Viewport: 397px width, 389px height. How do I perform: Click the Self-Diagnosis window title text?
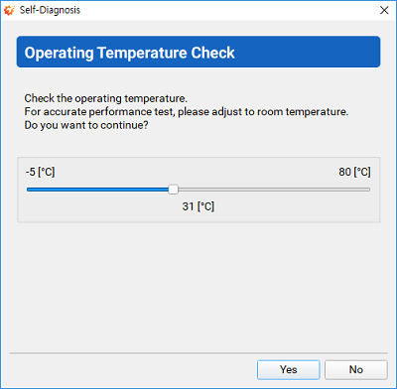[50, 10]
